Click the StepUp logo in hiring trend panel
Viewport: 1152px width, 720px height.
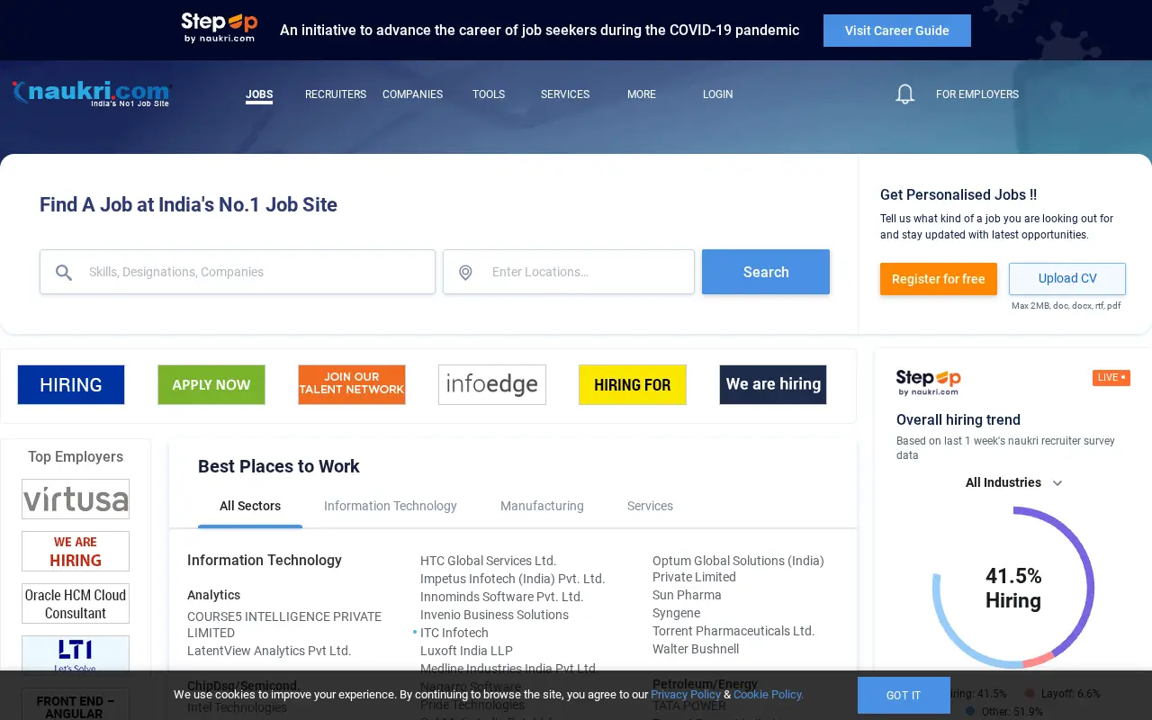929,382
